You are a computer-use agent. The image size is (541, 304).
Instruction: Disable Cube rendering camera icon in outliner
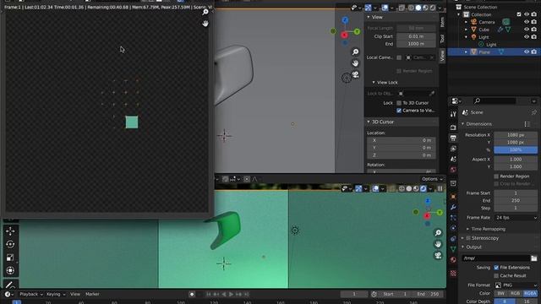(533, 30)
